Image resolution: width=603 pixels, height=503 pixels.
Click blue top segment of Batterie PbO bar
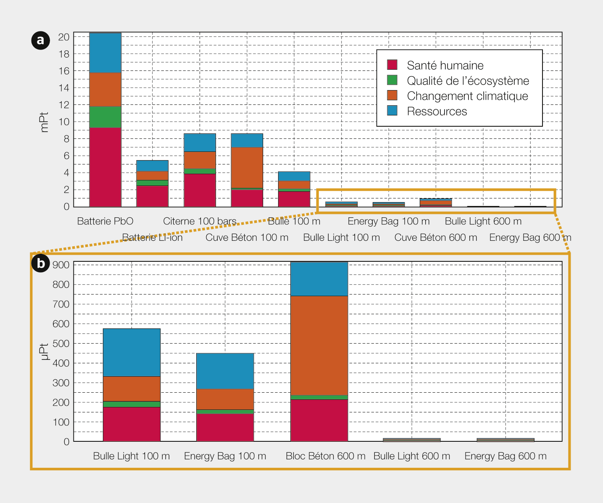(x=105, y=52)
